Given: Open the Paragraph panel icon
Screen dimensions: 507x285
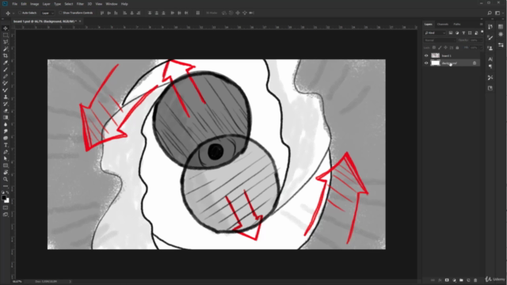Looking at the screenshot, I should click(x=490, y=66).
